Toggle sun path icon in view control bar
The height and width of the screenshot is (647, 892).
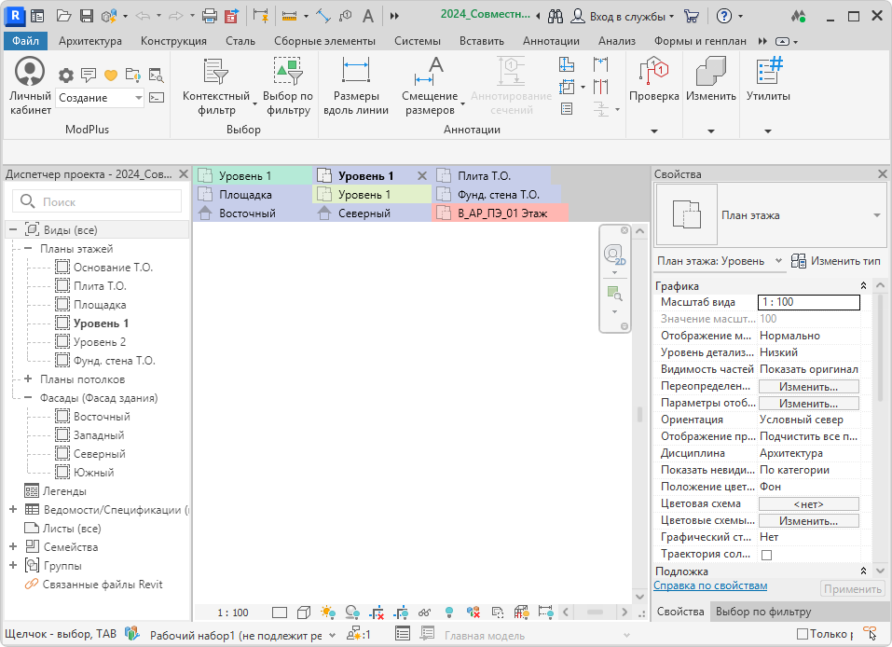[328, 613]
